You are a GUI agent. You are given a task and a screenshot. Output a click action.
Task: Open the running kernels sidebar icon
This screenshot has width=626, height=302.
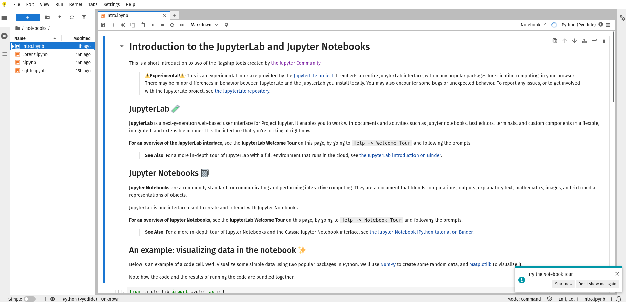tap(4, 36)
